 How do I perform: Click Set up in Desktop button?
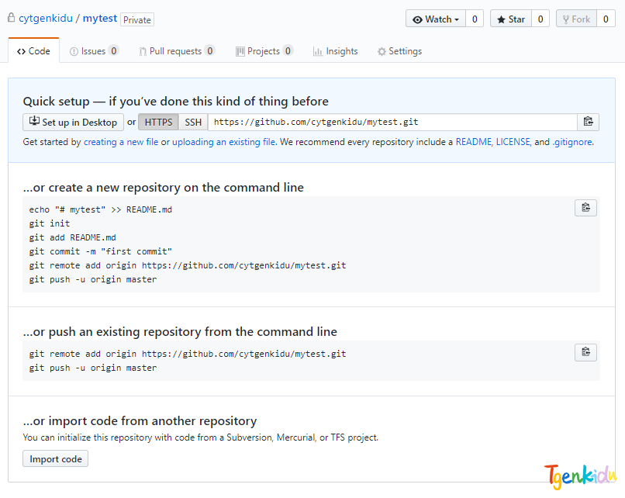[74, 122]
